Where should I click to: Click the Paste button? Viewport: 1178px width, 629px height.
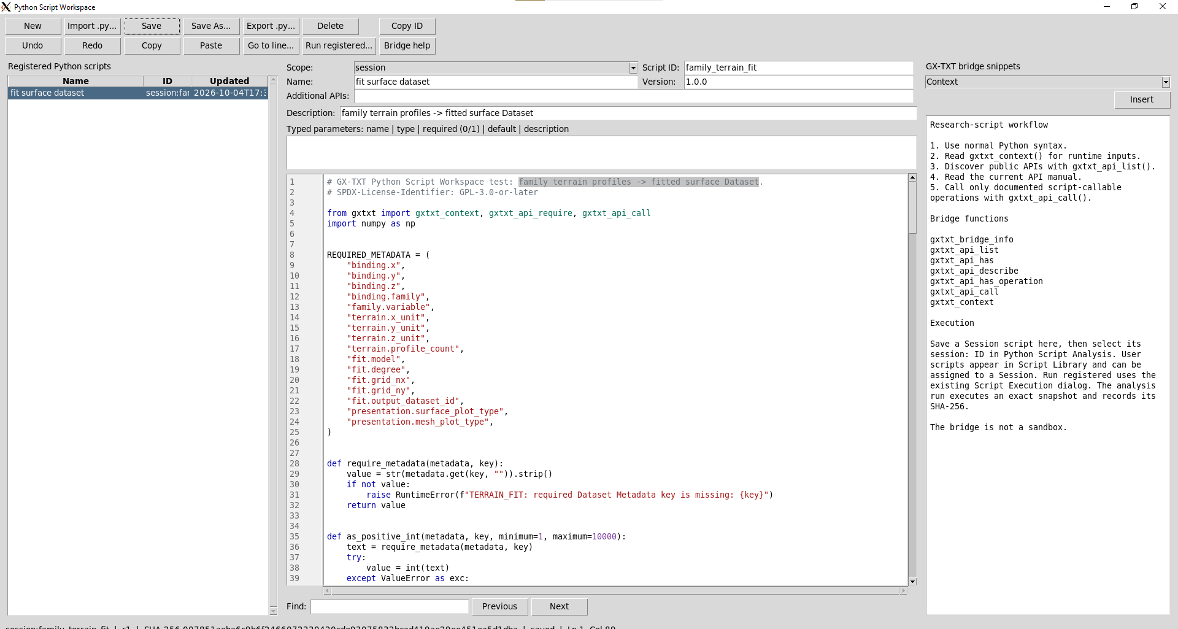click(211, 45)
